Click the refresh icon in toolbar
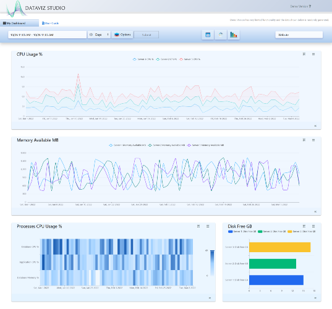 click(x=221, y=35)
